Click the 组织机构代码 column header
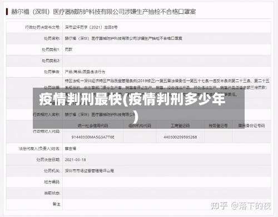The image size is (278, 217). click(x=140, y=126)
